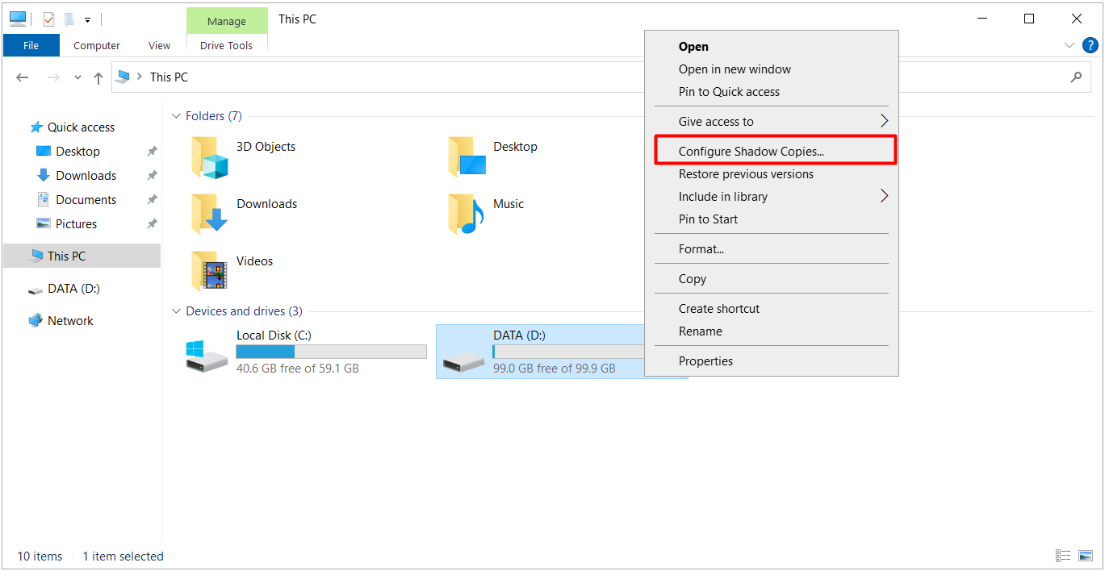Expand the ribbon with the chevron
The image size is (1105, 571).
[x=1069, y=45]
